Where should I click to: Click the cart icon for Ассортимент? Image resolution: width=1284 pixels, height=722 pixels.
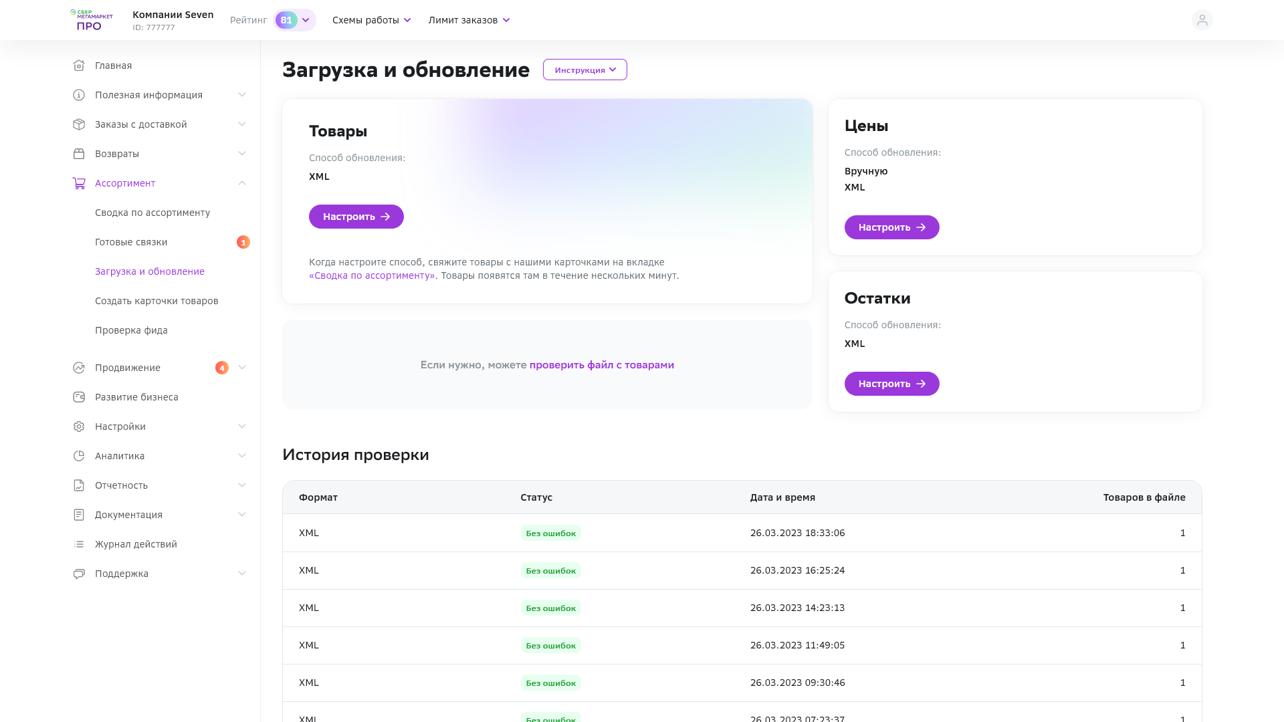coord(79,183)
